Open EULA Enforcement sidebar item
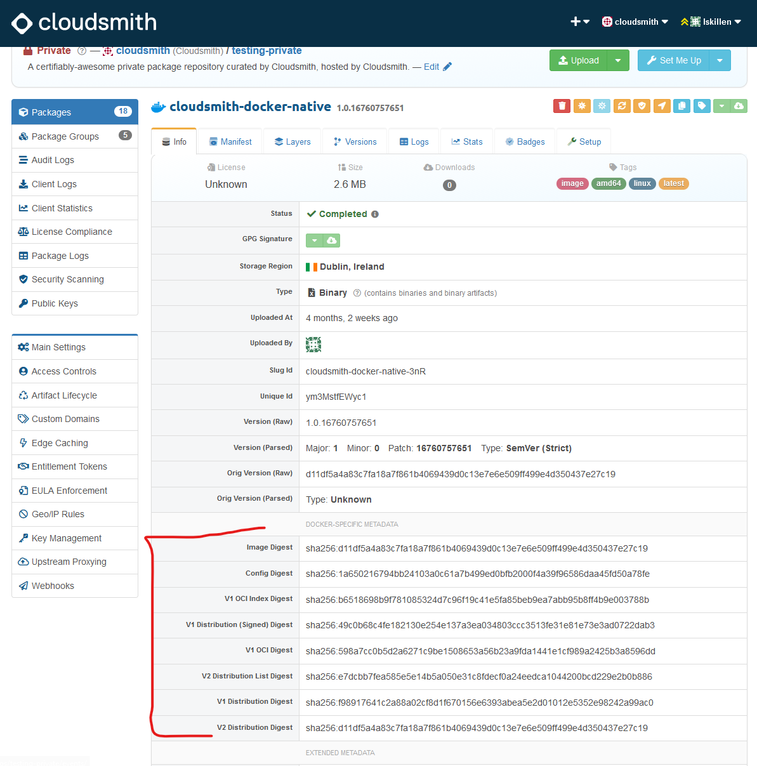Image resolution: width=757 pixels, height=766 pixels. tap(75, 491)
